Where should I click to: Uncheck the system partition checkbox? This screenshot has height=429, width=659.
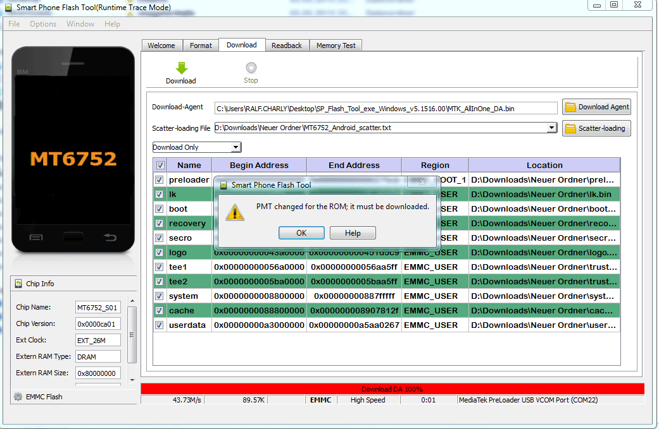[x=160, y=296]
